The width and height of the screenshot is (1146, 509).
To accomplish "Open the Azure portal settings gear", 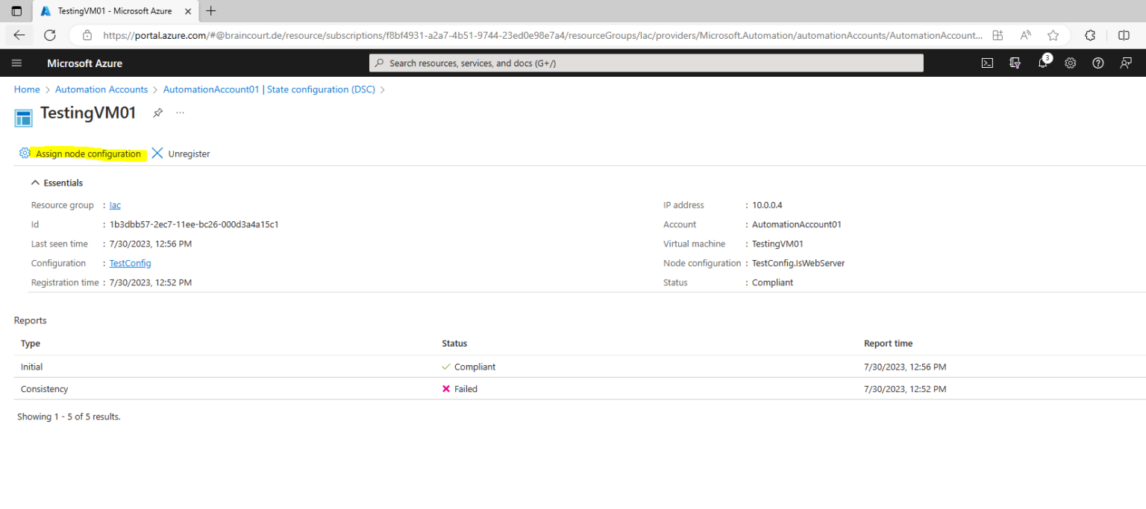I will 1070,63.
